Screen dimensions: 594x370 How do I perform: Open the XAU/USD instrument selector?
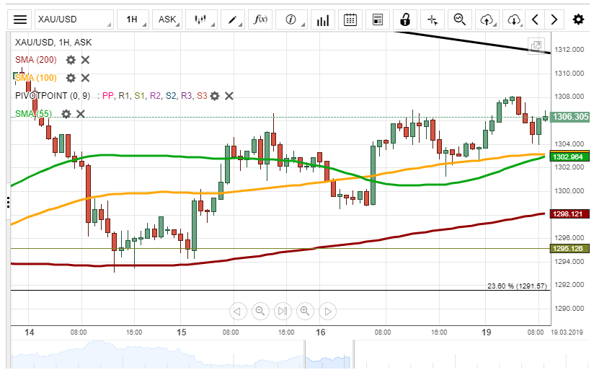tap(74, 19)
